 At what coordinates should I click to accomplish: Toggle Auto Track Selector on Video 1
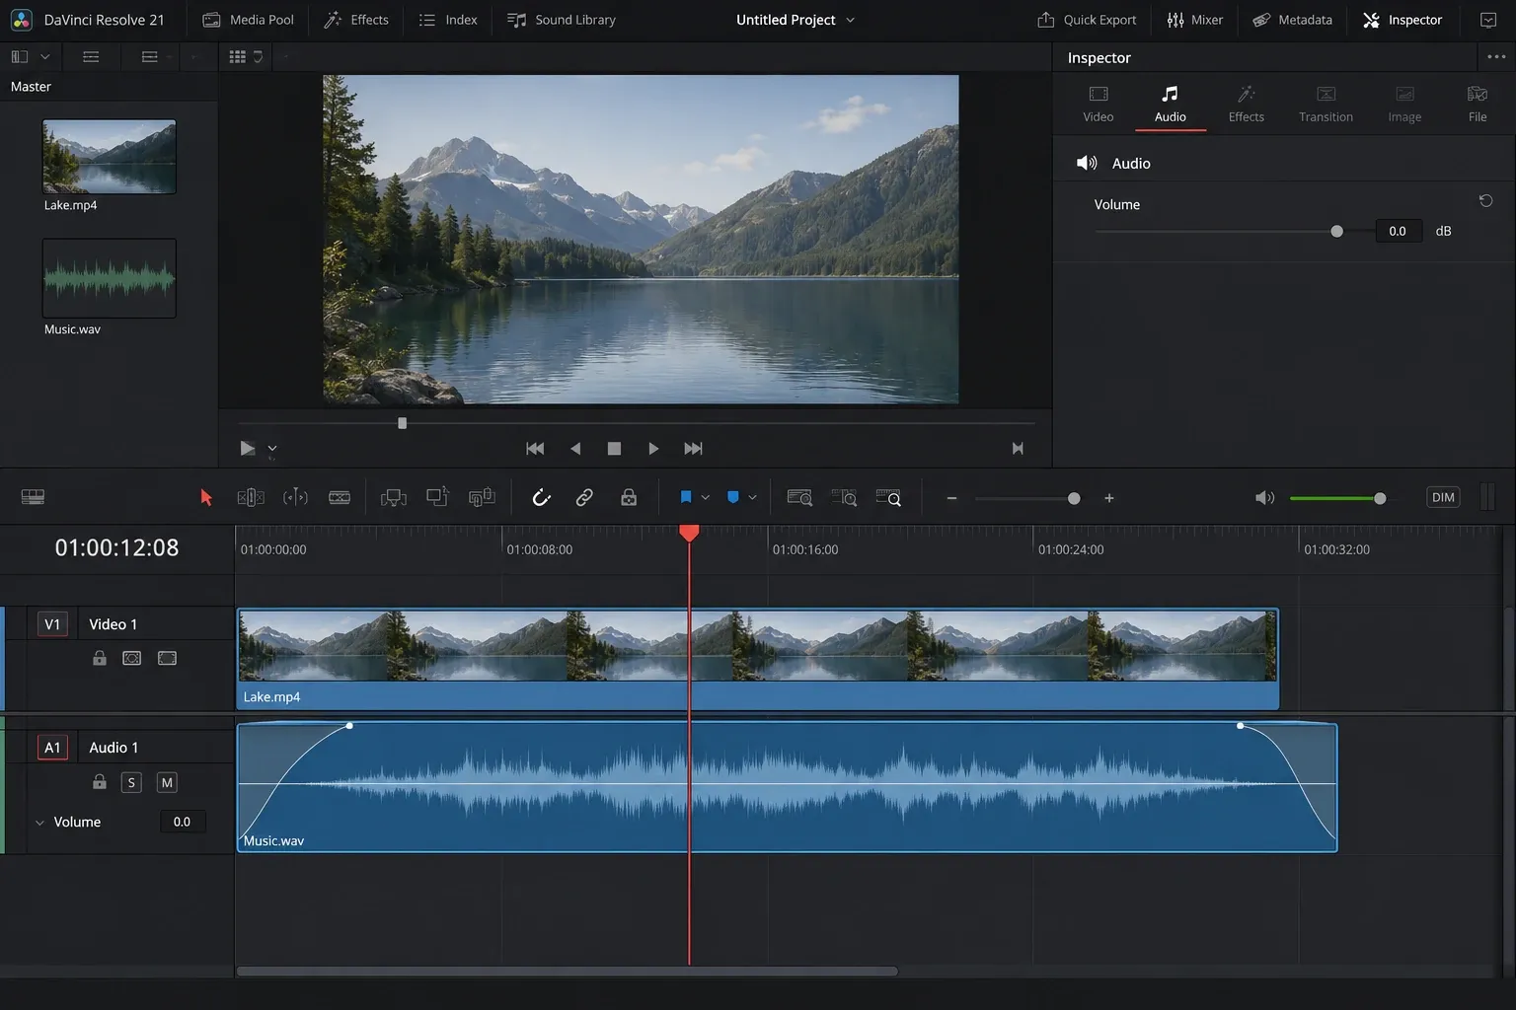[131, 658]
